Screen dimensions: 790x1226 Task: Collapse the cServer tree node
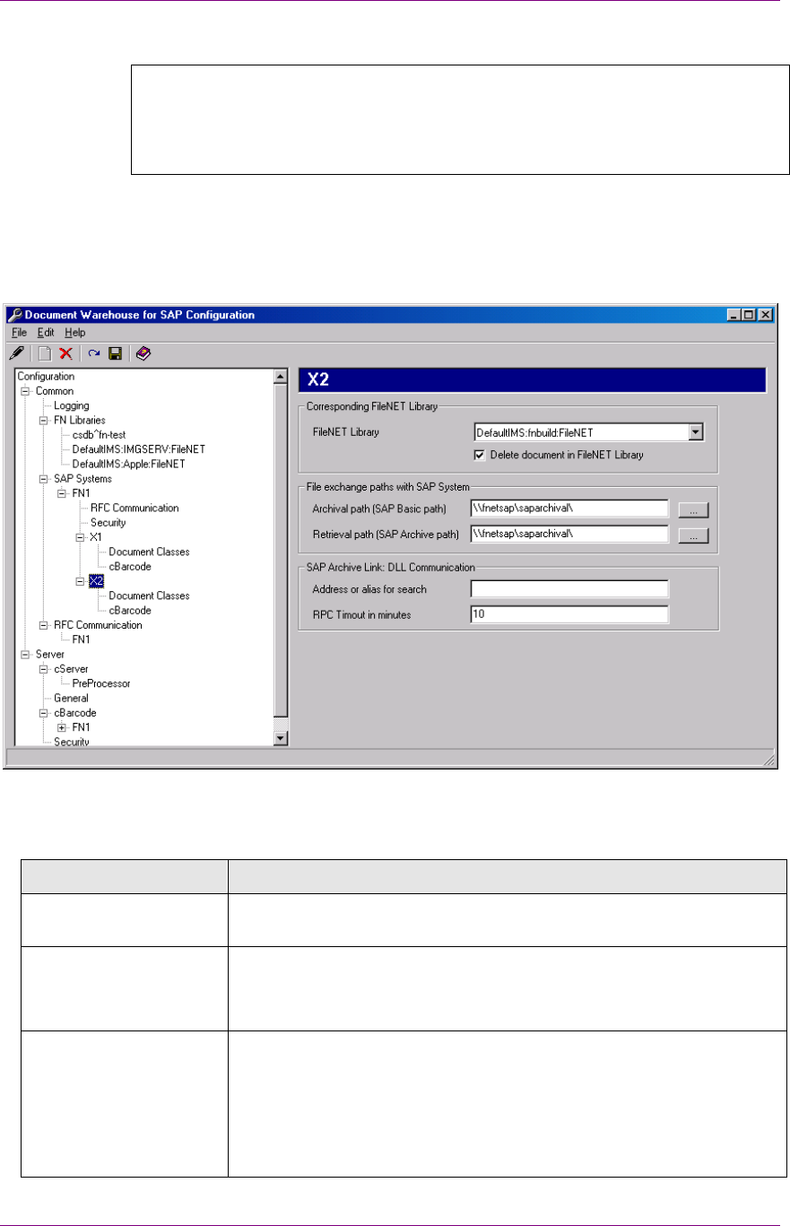pos(42,669)
